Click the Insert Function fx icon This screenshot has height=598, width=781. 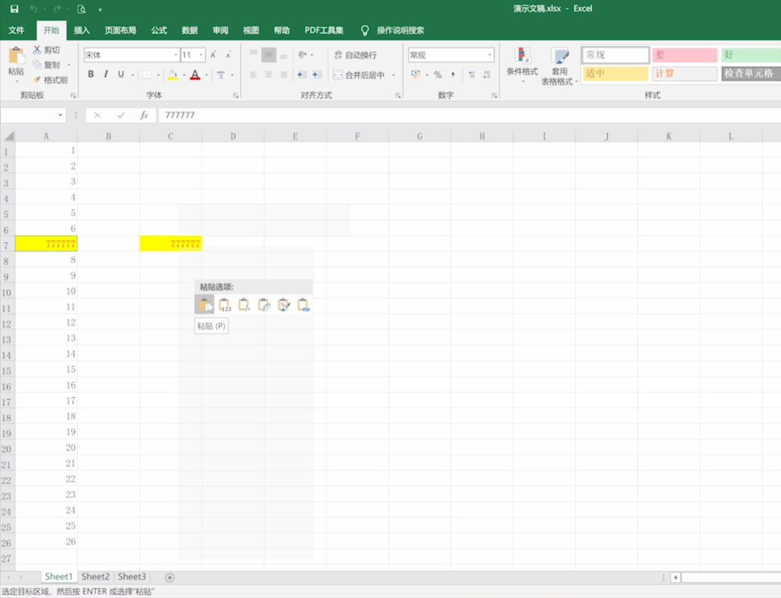pos(144,115)
